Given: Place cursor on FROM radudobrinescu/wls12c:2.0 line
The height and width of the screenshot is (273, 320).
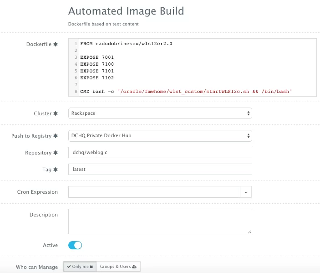Looking at the screenshot, I should pyautogui.click(x=126, y=44).
